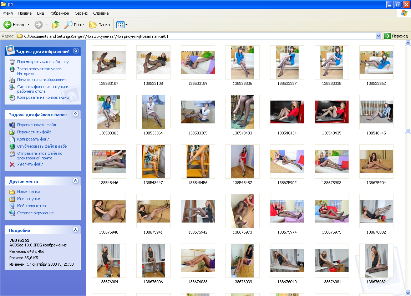Open the Избранное menu
411x296 pixels.
[x=59, y=13]
